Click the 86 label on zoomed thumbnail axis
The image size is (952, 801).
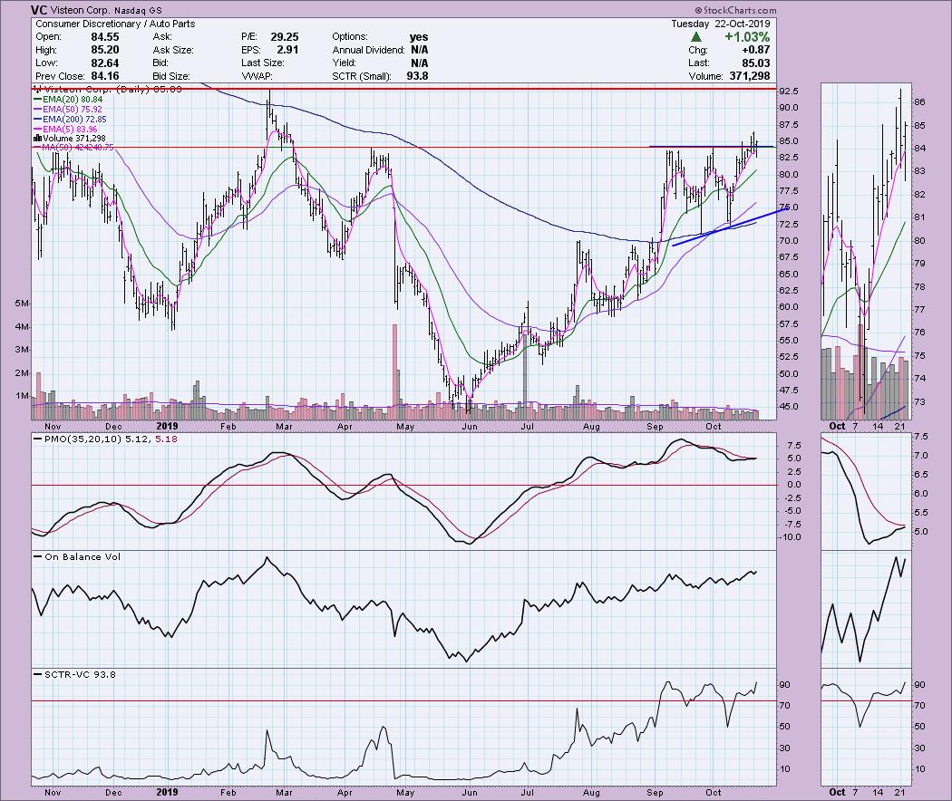pos(920,102)
